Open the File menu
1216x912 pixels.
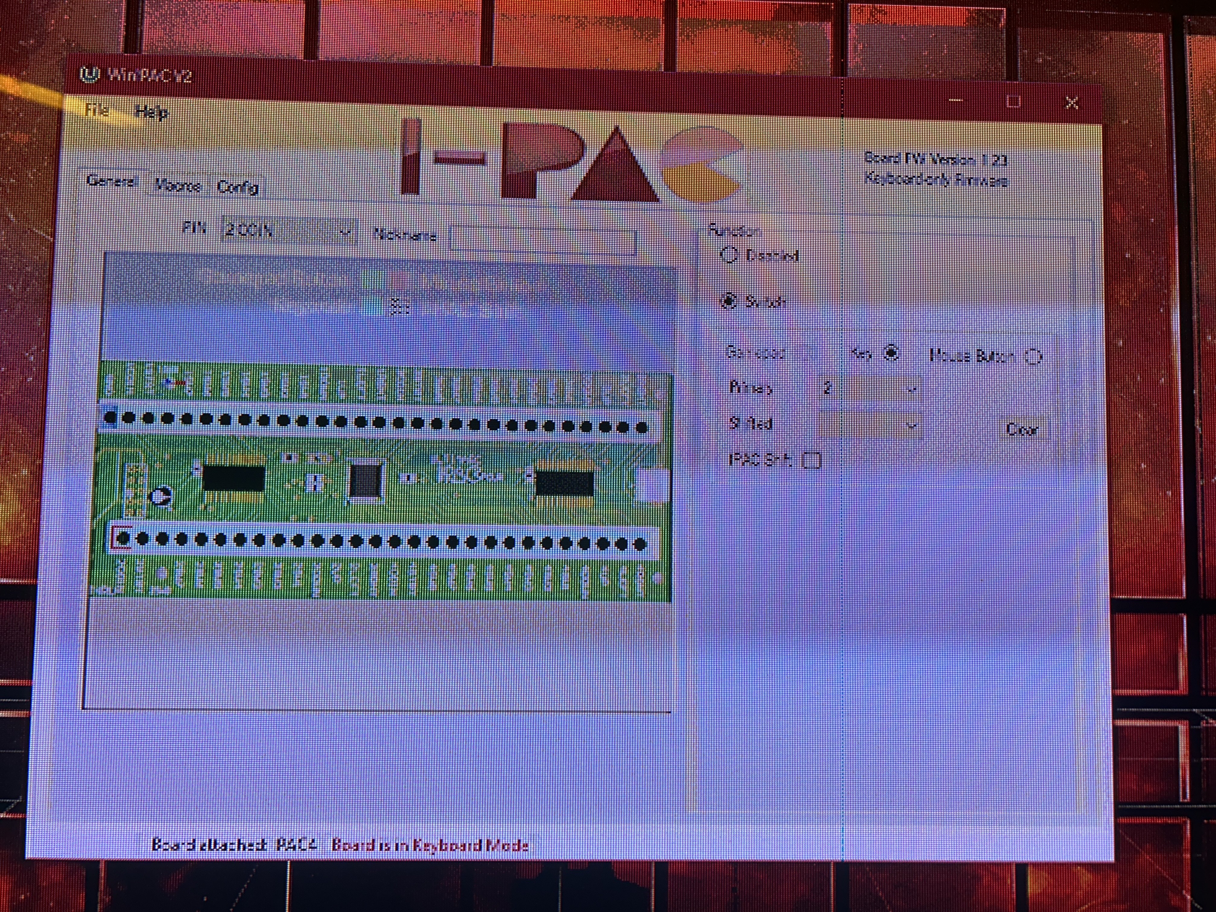click(x=97, y=110)
